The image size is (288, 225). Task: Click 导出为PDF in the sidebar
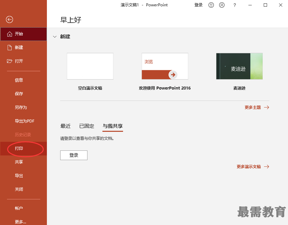tap(24, 121)
